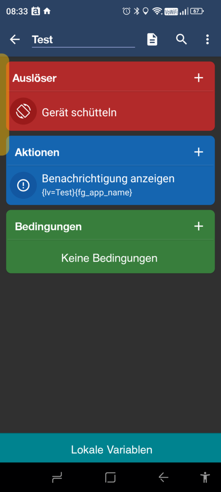This screenshot has height=492, width=221.
Task: Tap the search magnifier icon
Action: (182, 39)
